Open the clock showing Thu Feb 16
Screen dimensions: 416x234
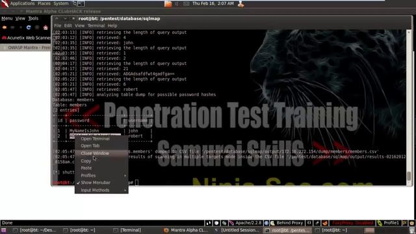pos(213,3)
